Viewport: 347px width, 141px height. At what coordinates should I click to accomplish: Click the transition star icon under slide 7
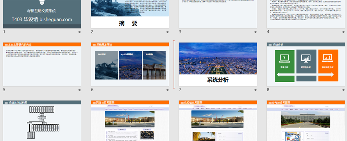point(256,90)
